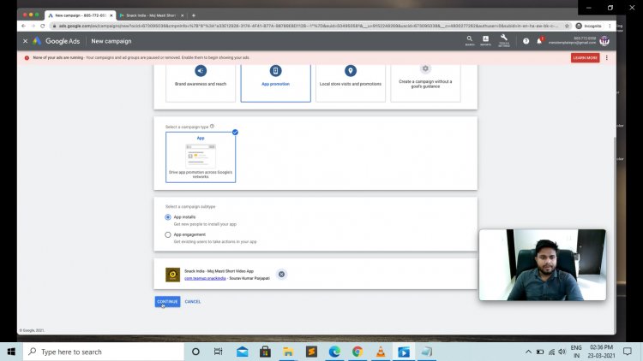Select the App engagement radio button
The width and height of the screenshot is (643, 361).
pos(168,234)
